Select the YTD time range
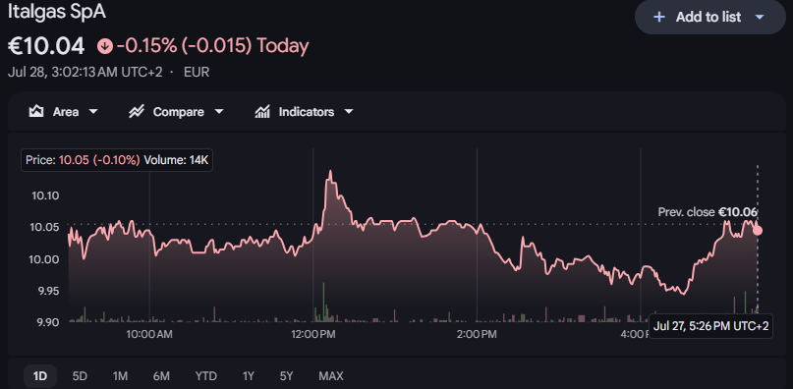 pyautogui.click(x=205, y=376)
